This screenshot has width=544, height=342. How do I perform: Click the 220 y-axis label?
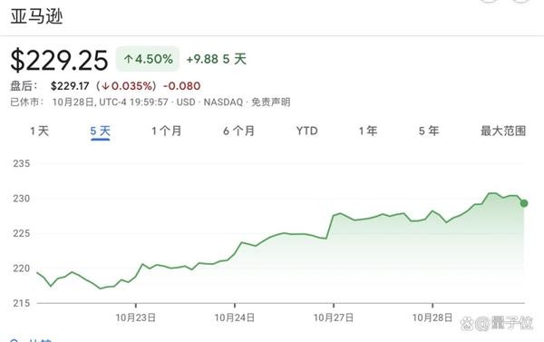click(x=22, y=269)
